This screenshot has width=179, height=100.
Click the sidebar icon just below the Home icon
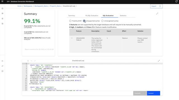tap(3, 14)
